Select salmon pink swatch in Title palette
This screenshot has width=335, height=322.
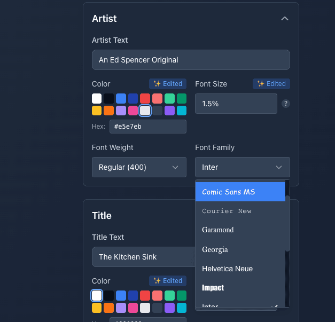click(x=157, y=296)
